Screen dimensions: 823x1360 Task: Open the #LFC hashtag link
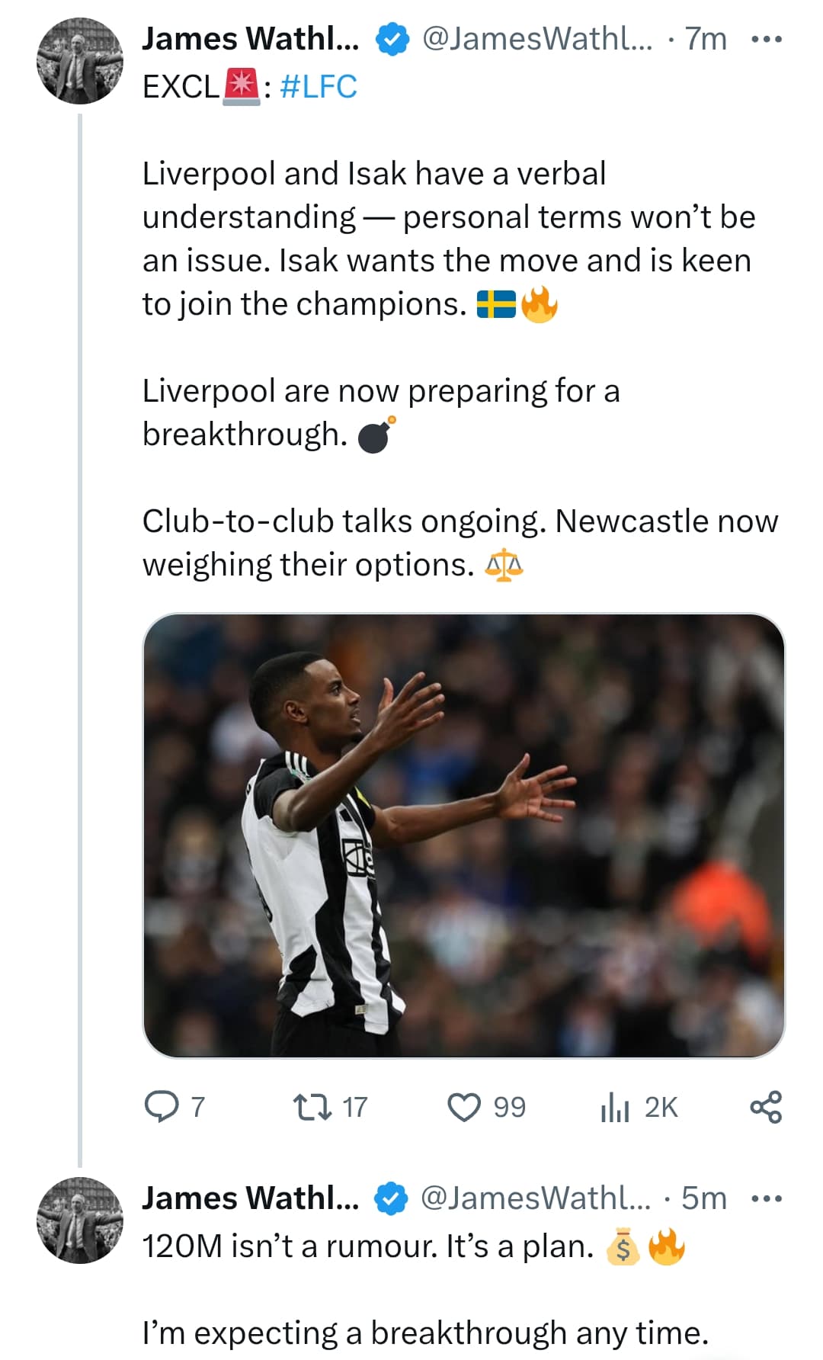[x=319, y=87]
